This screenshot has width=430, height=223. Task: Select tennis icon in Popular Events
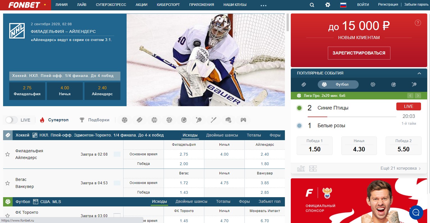pyautogui.click(x=394, y=84)
